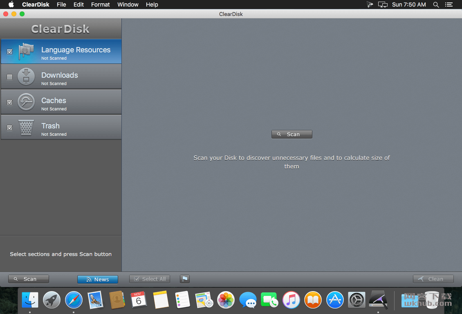Open the Format menu
The image size is (462, 314).
click(x=101, y=5)
